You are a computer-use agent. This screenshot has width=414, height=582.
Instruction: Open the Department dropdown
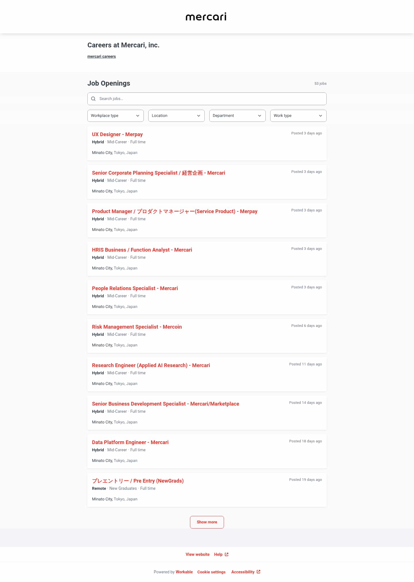click(237, 116)
